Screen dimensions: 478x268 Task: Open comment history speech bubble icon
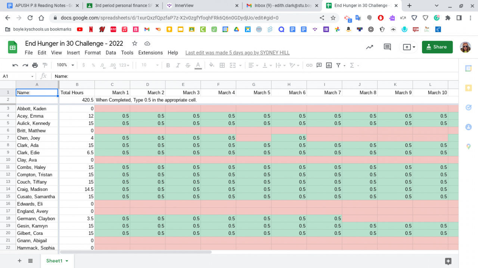tap(387, 47)
